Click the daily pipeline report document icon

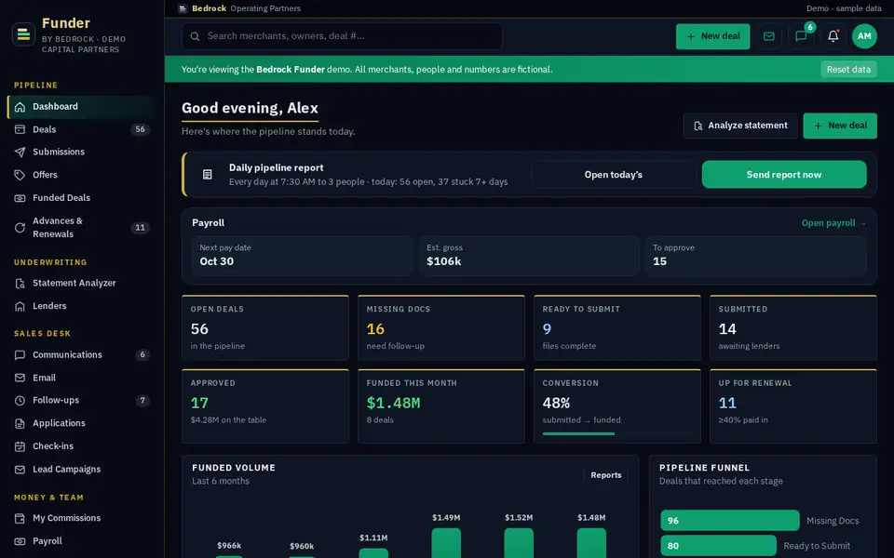(x=208, y=175)
